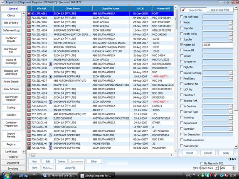
Task: Click the row icon beside 707.CSISI.45
Action: click(x=29, y=110)
